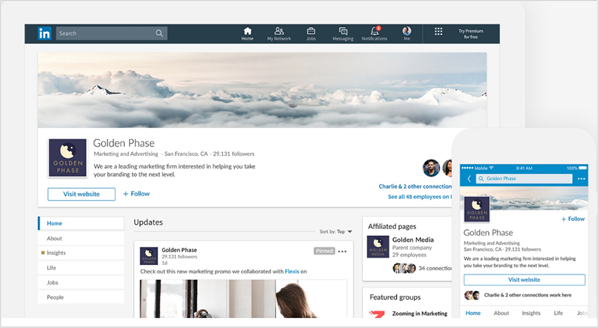Viewport: 599px width, 328px height.
Task: Select Life in left sidebar
Action: [82, 267]
